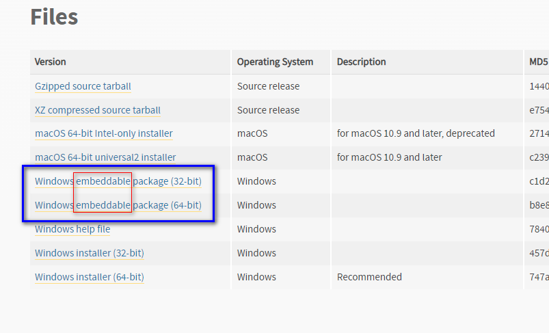Click the Windows installer (32-bit) link
549x333 pixels.
[x=89, y=253]
